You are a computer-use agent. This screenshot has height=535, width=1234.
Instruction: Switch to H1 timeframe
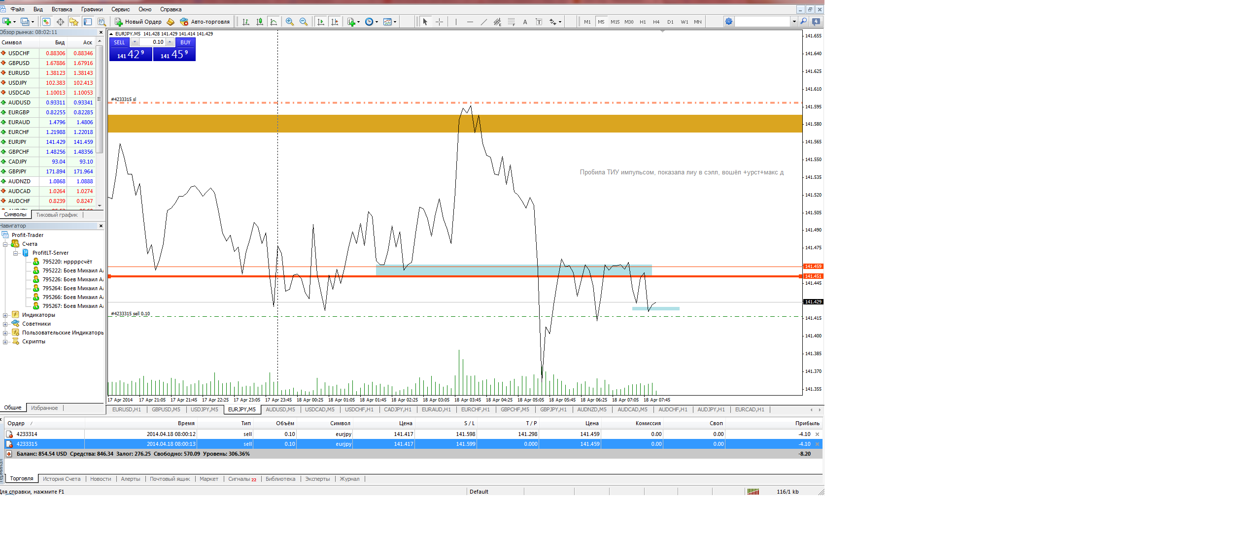click(x=643, y=22)
